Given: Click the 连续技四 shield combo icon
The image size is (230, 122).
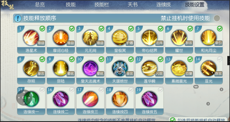Looking at the screenshot, I should point(120,99).
